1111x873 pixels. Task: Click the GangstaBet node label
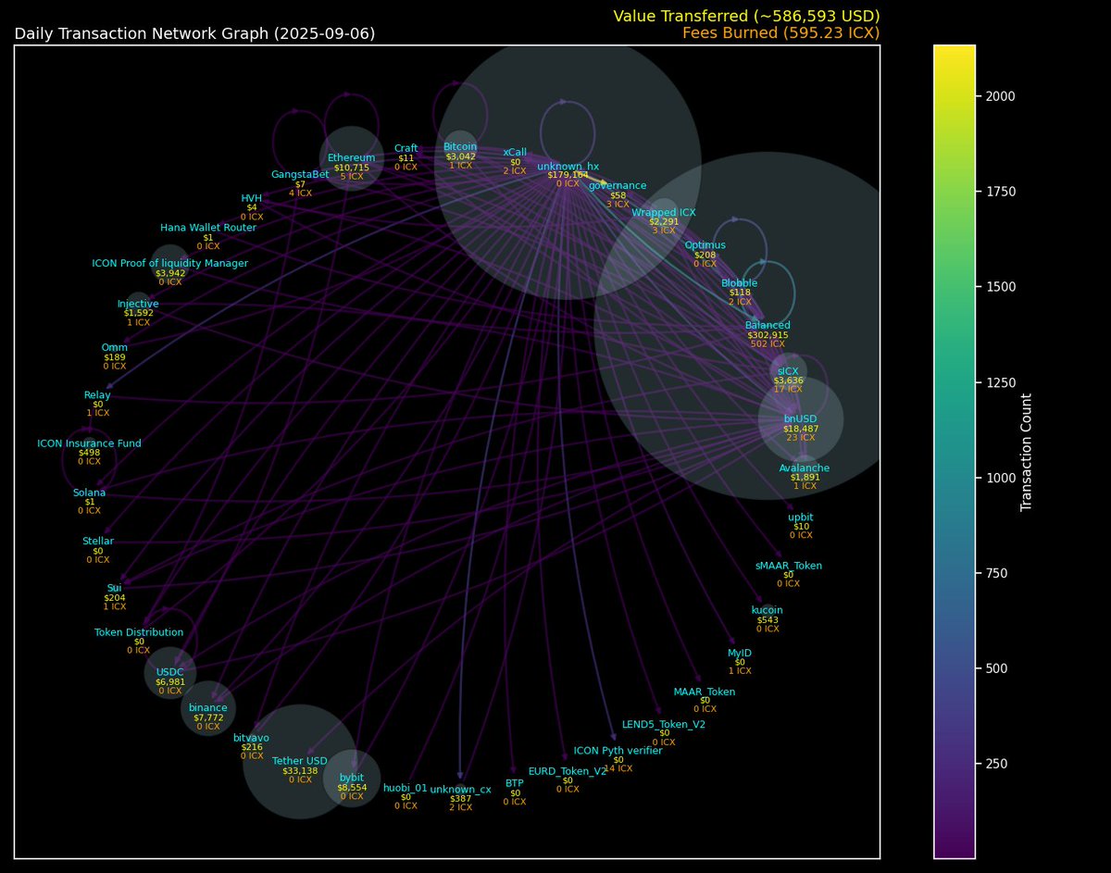click(300, 174)
